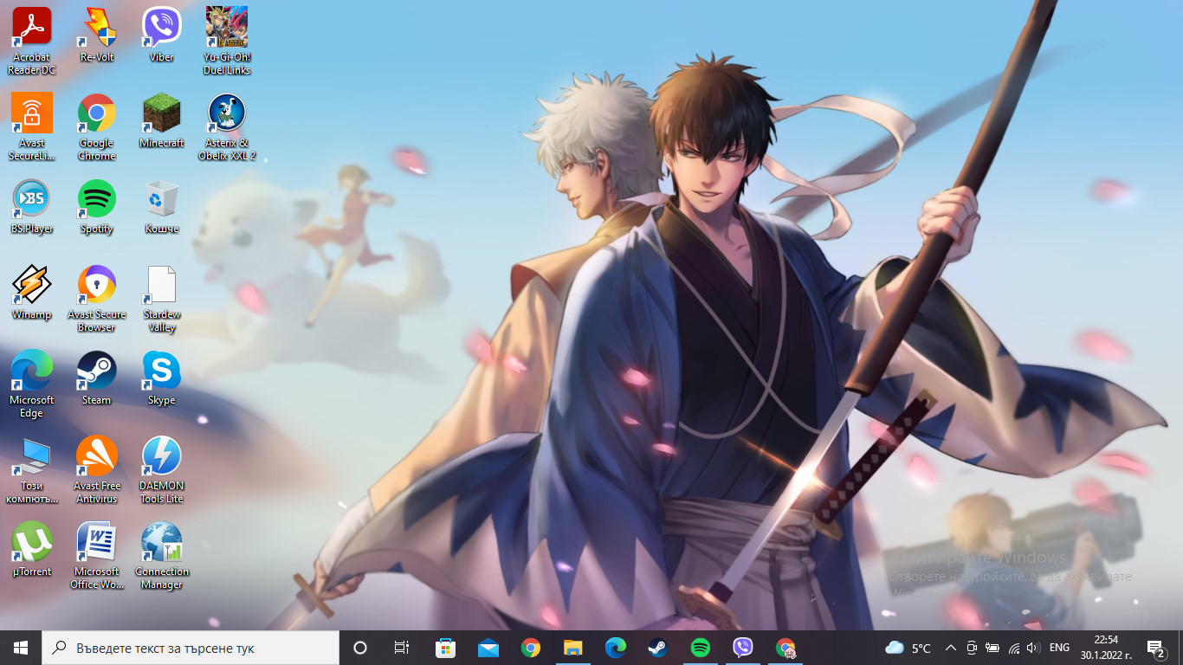1183x665 pixels.
Task: Open File Explorer from the taskbar
Action: pyautogui.click(x=572, y=648)
